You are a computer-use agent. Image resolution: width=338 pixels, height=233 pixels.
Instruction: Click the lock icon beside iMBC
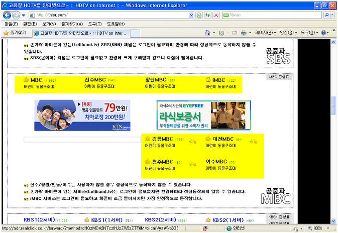[208, 79]
